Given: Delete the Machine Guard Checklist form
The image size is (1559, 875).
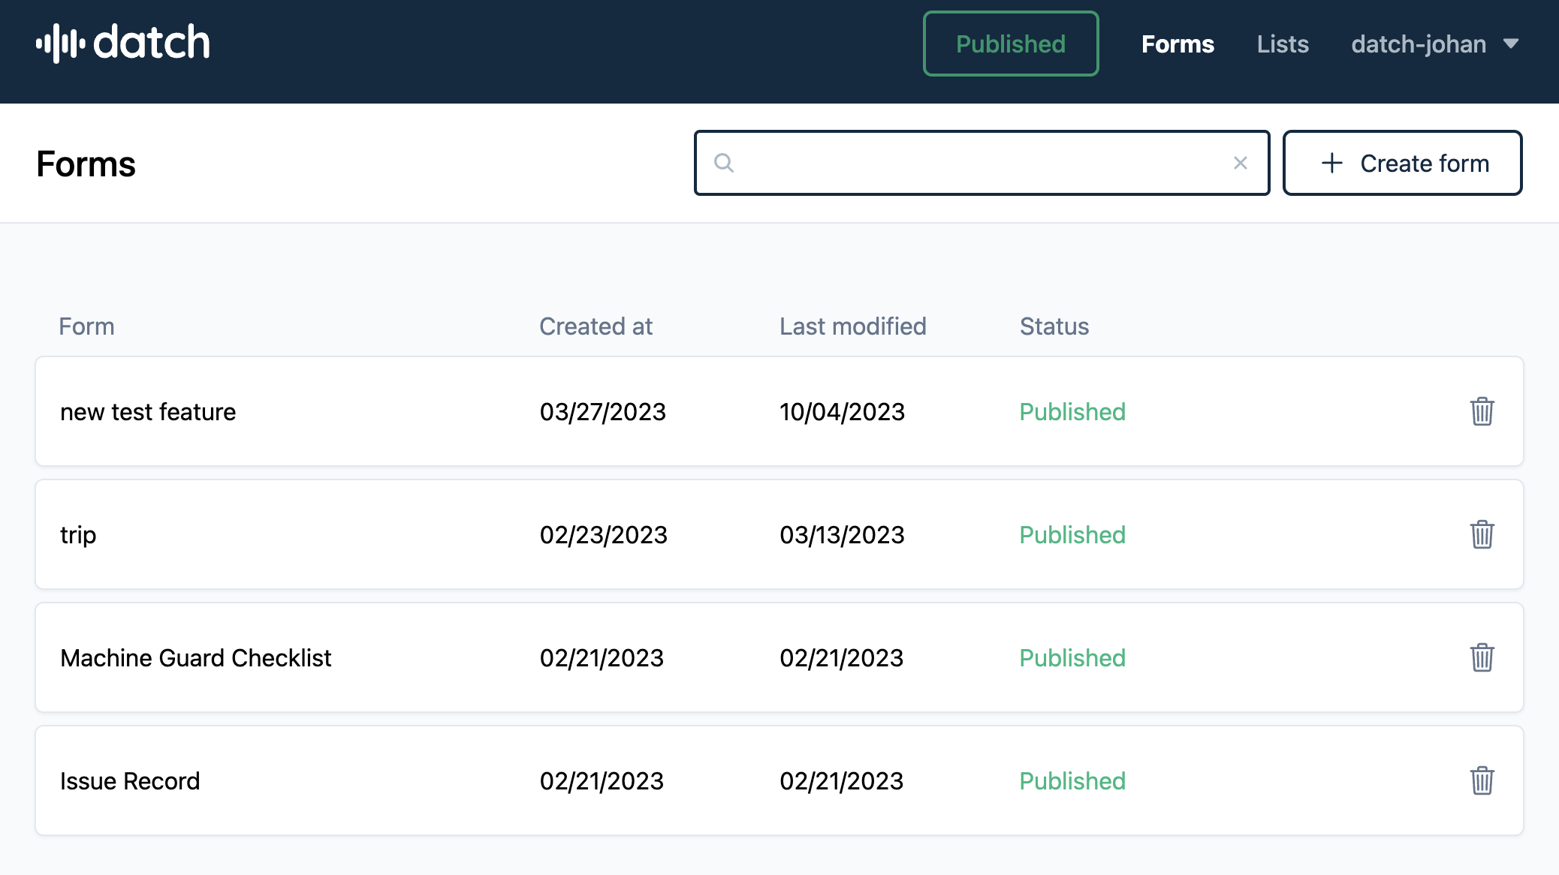Looking at the screenshot, I should (x=1482, y=657).
